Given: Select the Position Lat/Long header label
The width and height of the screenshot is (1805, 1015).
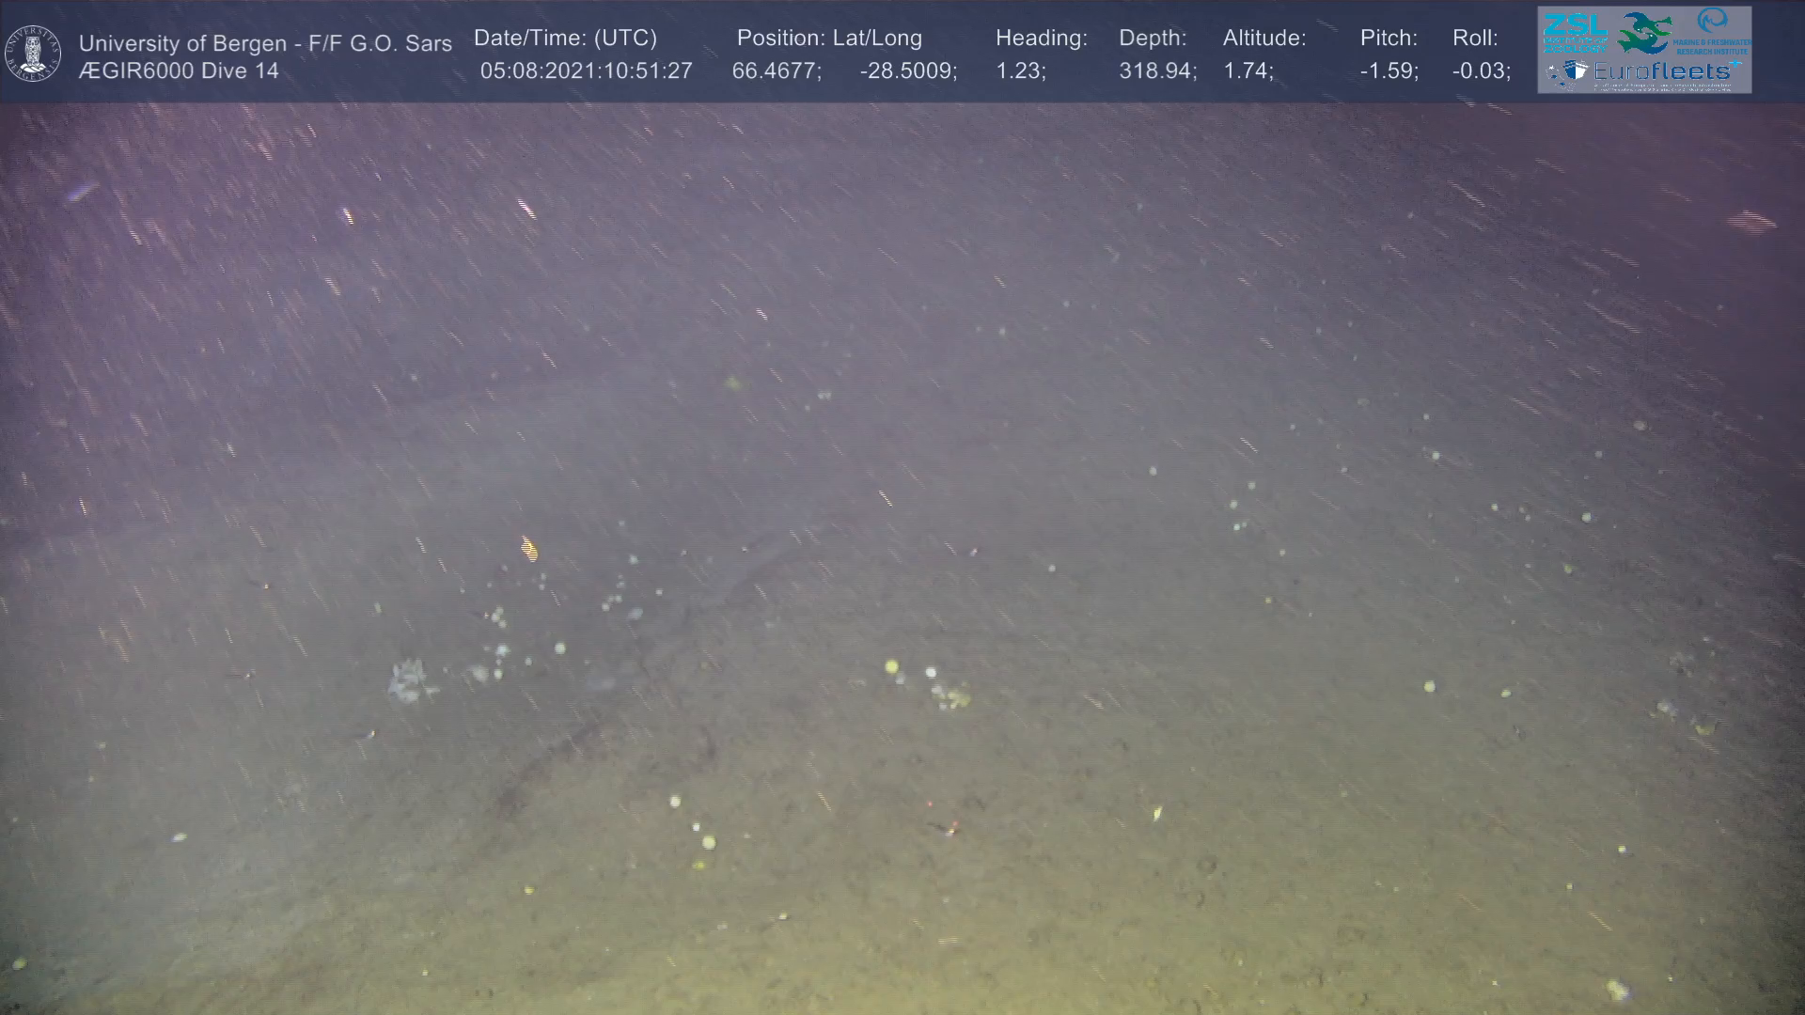Looking at the screenshot, I should (829, 39).
